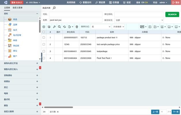This screenshot has width=181, height=115.
Task: Click the refresh arrows toolbar icon
Action: tap(65, 27)
